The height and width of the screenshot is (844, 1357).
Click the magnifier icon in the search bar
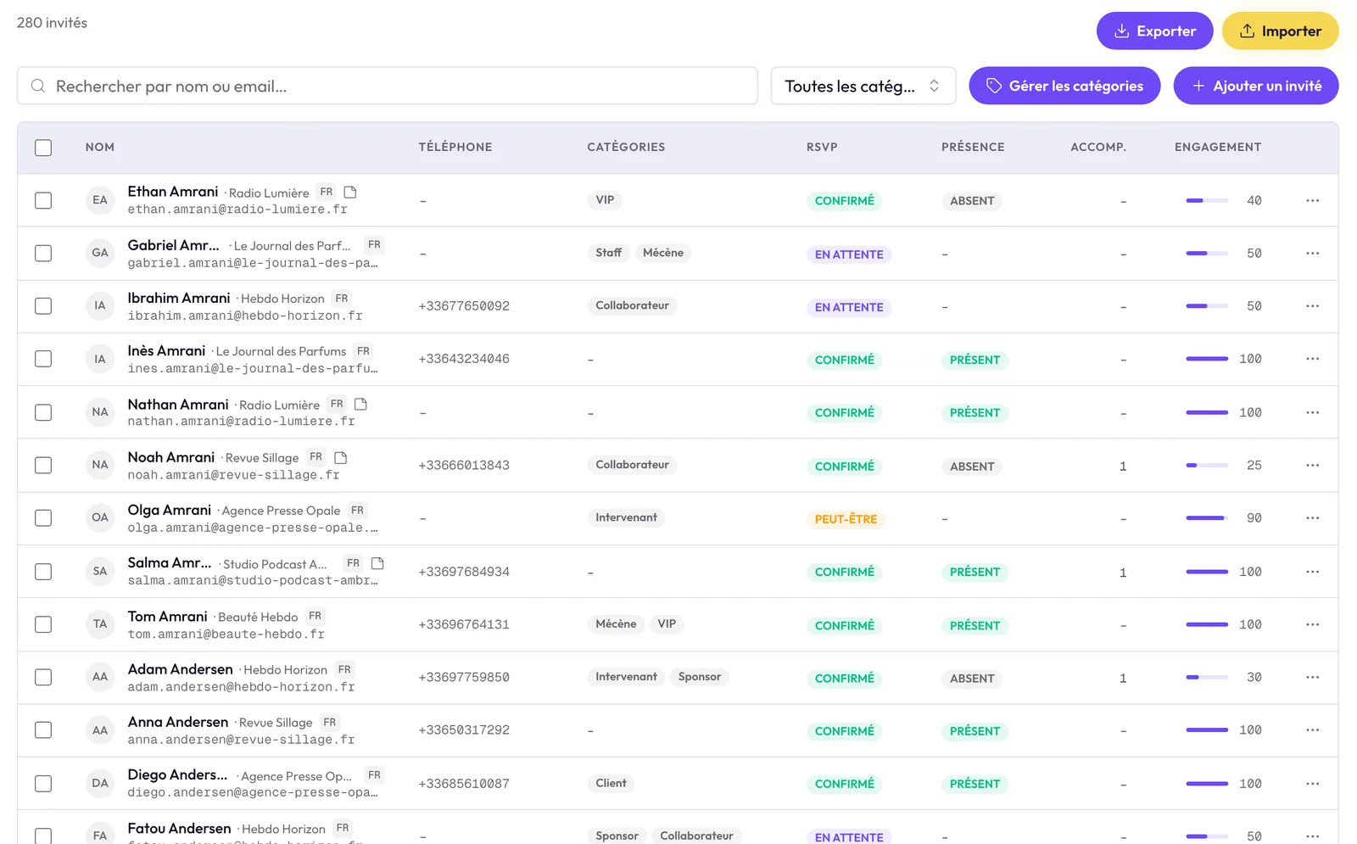[x=38, y=86]
